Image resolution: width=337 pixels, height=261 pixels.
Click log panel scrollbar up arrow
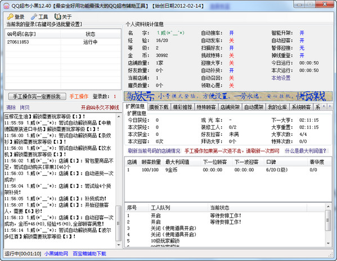pos(119,116)
